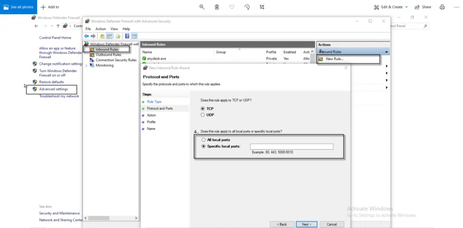Click the blue back arrow toolbar icon

86,36
